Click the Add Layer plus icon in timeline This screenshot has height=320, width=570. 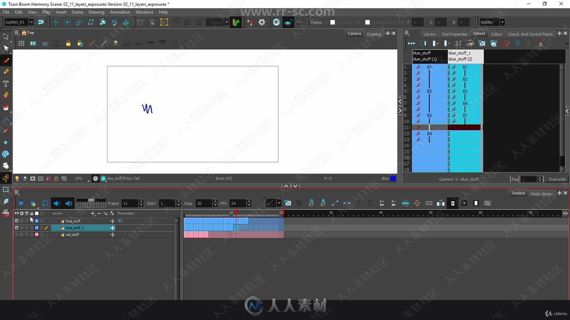point(93,213)
